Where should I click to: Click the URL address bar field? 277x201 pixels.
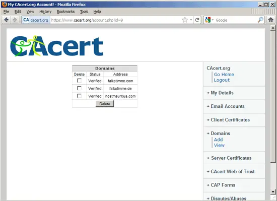click(116, 20)
